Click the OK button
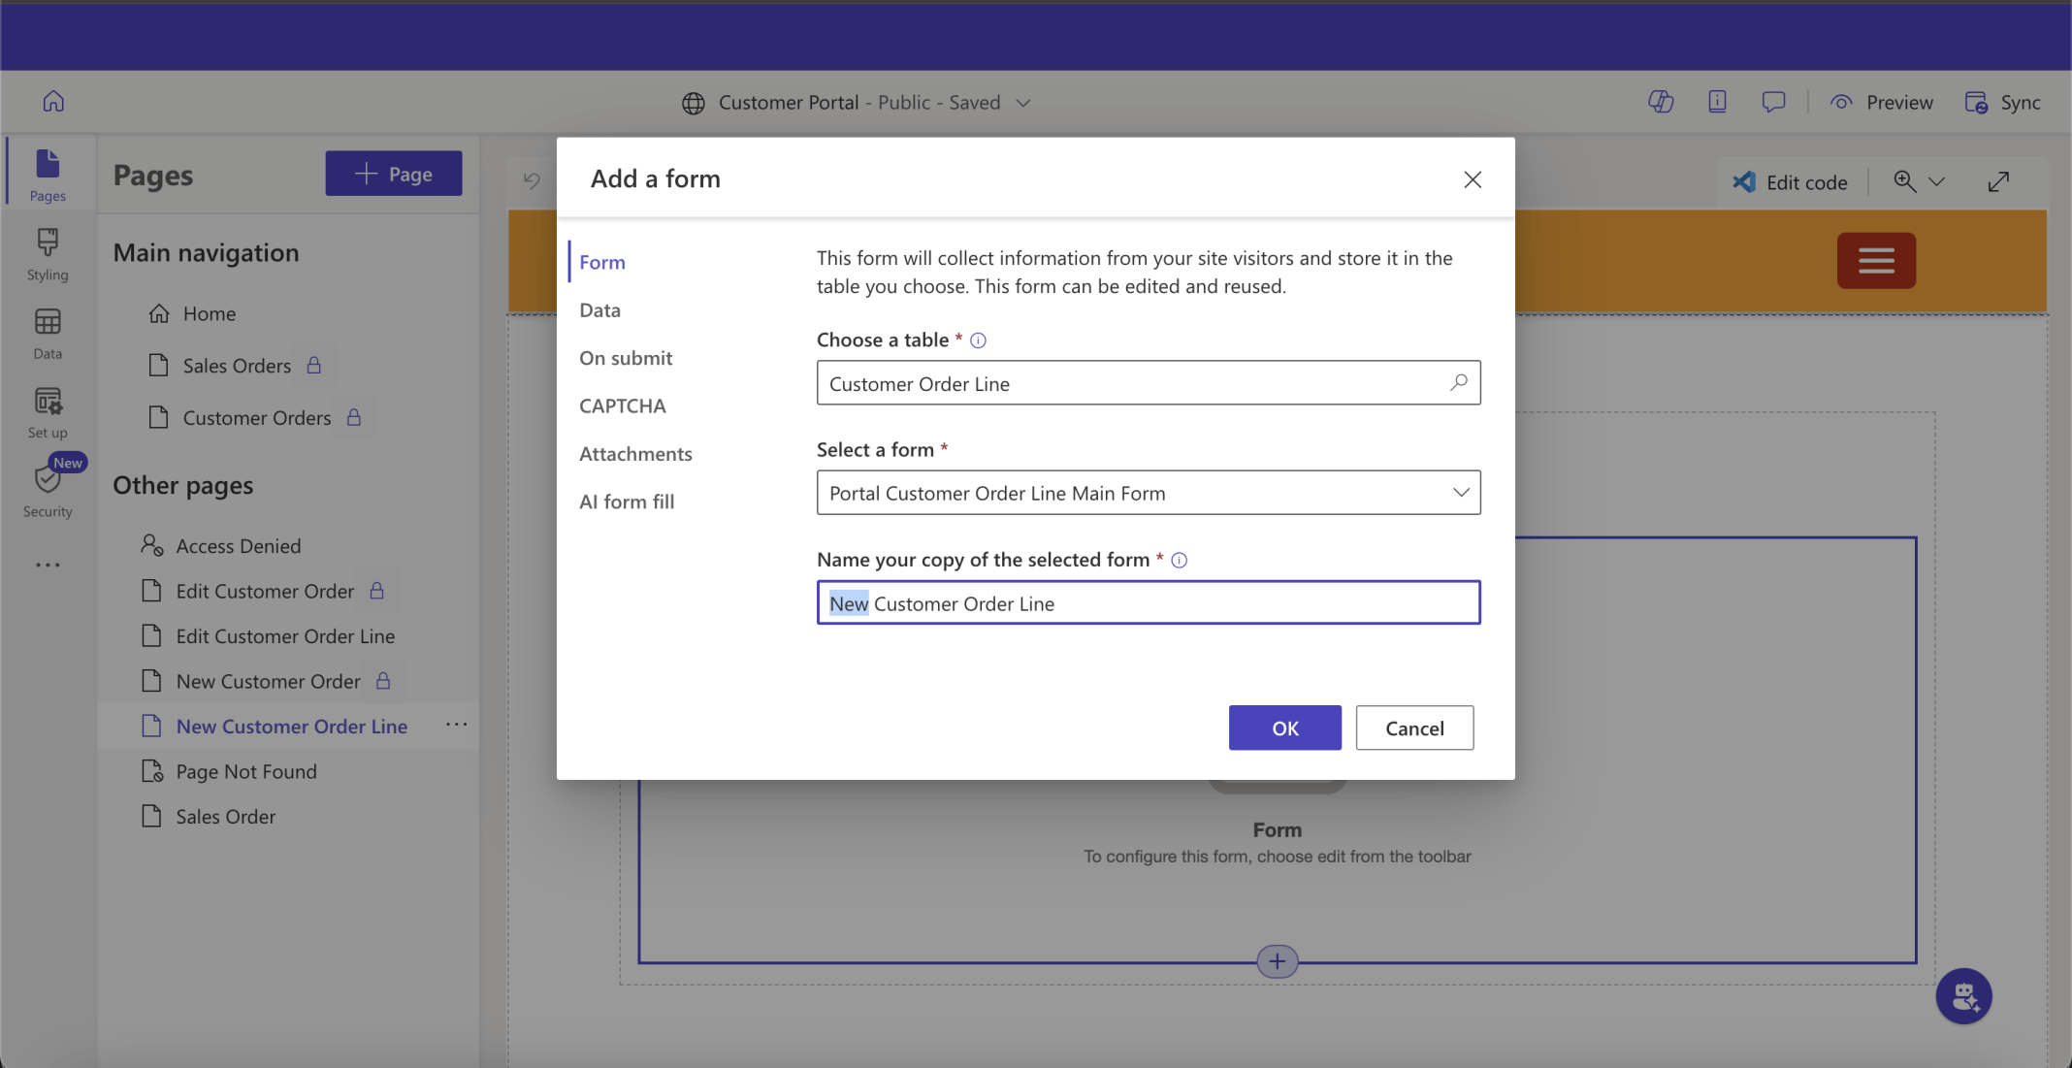The height and width of the screenshot is (1068, 2072). (x=1284, y=728)
